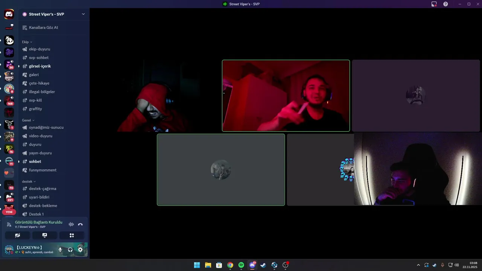Collapse the Genel channel category
The image size is (482, 271).
28,120
